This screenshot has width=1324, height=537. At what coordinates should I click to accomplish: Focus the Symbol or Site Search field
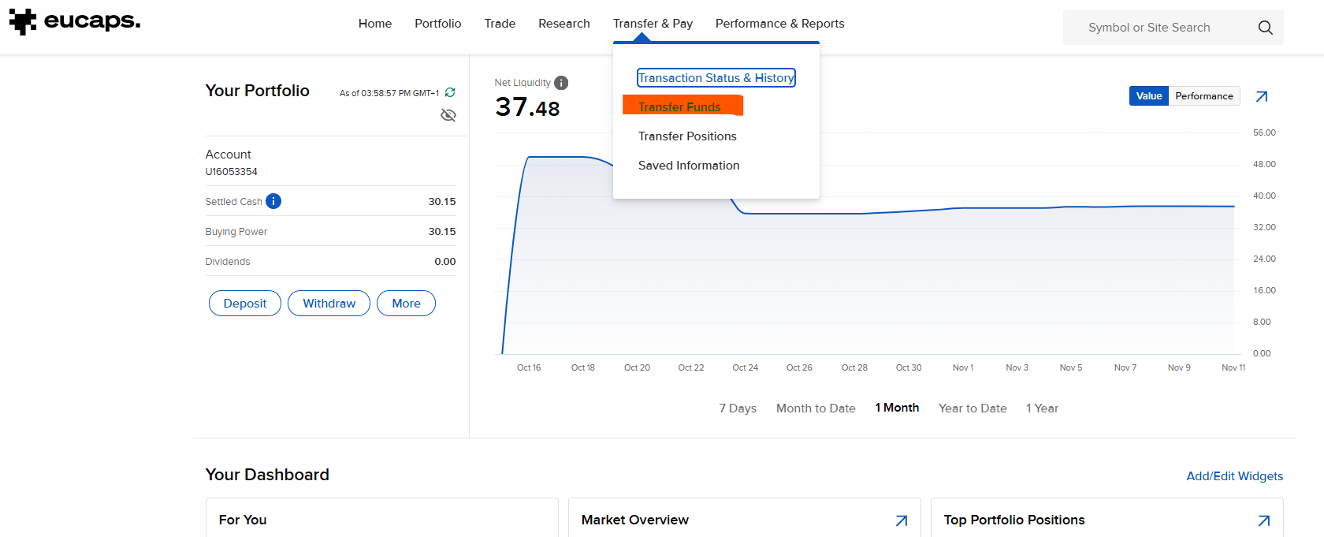tap(1173, 28)
